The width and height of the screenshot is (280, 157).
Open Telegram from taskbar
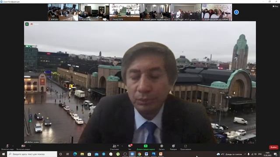coord(104,154)
